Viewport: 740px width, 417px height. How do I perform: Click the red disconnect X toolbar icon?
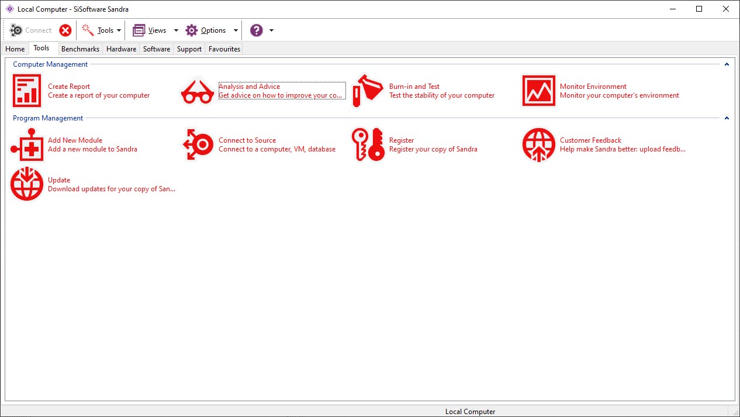[65, 30]
